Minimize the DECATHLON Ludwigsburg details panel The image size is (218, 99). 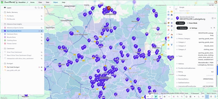pos(213,18)
